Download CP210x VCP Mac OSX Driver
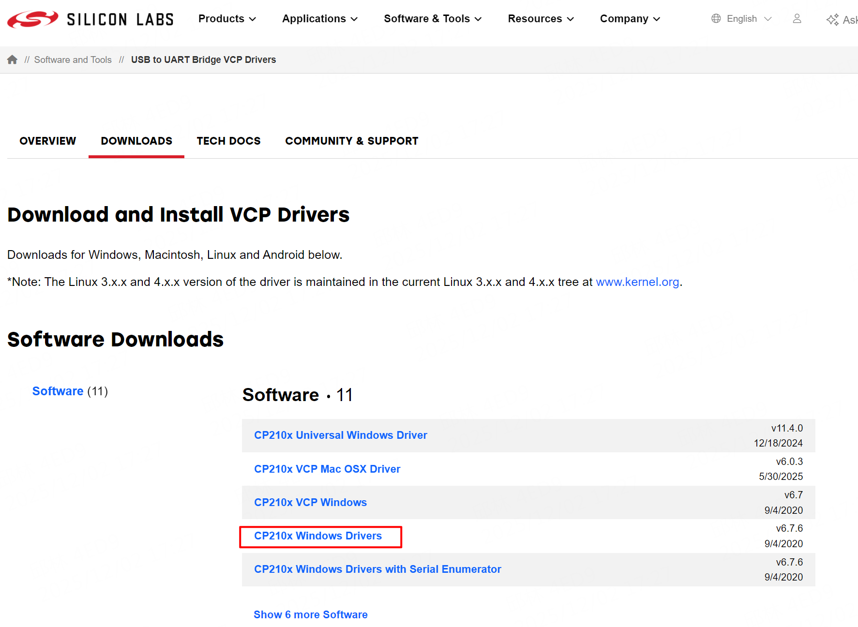Screen dimensions: 858x627 [x=327, y=469]
